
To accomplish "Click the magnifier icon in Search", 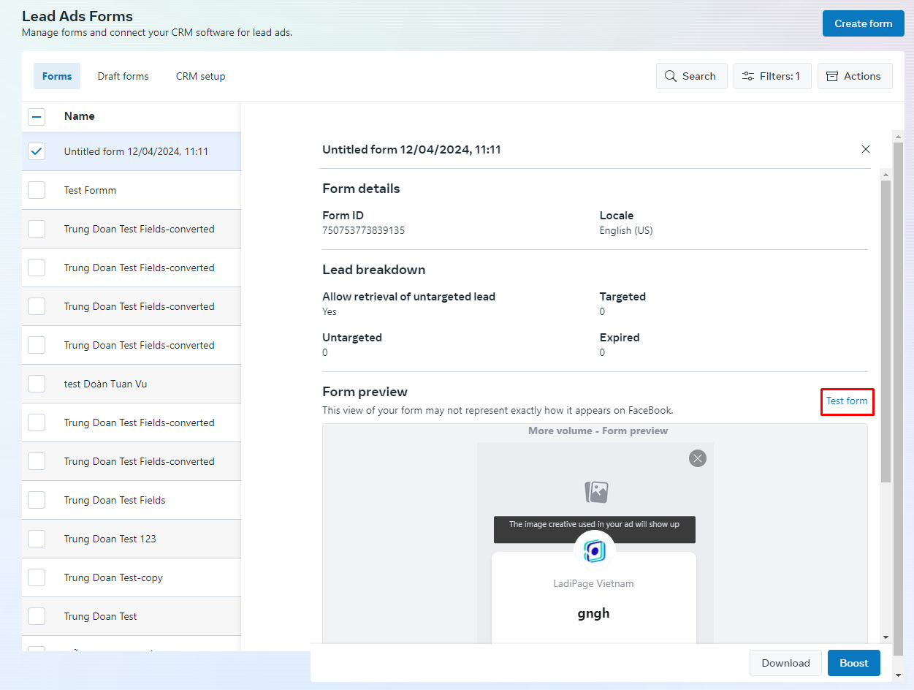I will click(671, 76).
